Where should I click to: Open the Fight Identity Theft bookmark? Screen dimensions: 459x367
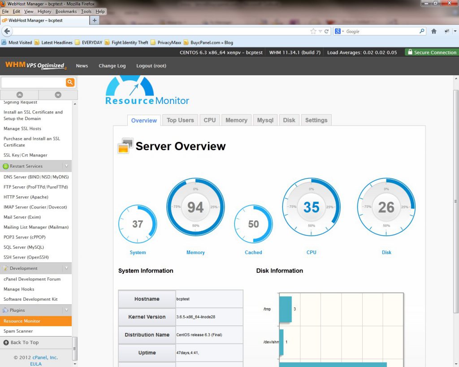[x=126, y=43]
